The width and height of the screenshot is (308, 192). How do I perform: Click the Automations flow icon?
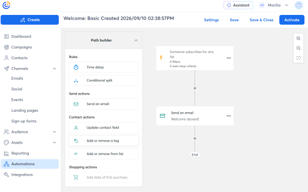tap(6, 164)
